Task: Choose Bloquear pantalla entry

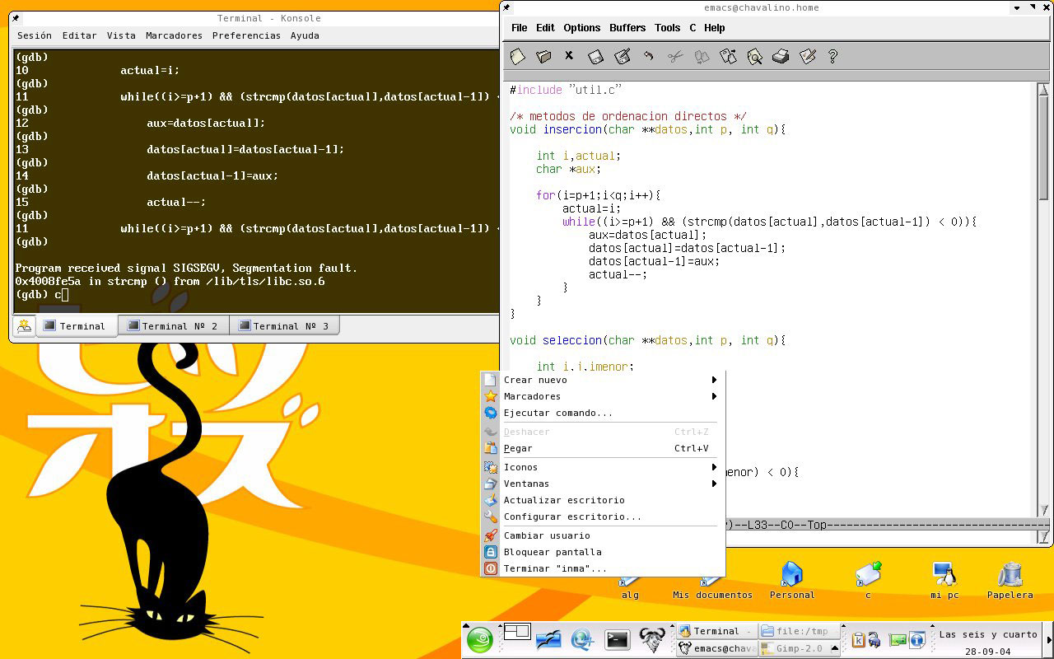Action: coord(603,552)
